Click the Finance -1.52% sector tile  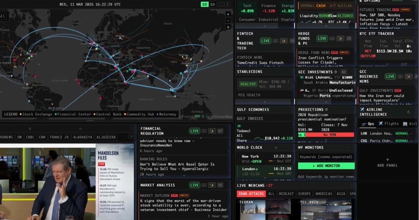click(269, 8)
